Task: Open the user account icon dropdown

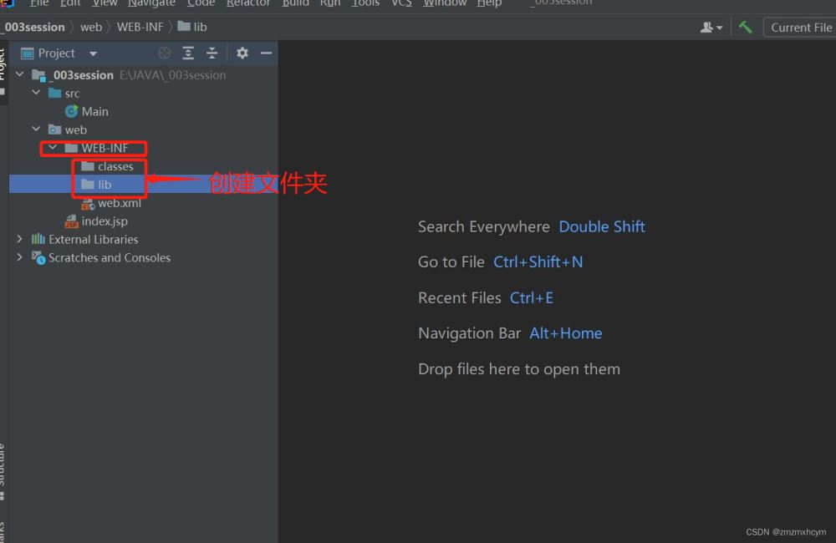Action: (x=711, y=28)
